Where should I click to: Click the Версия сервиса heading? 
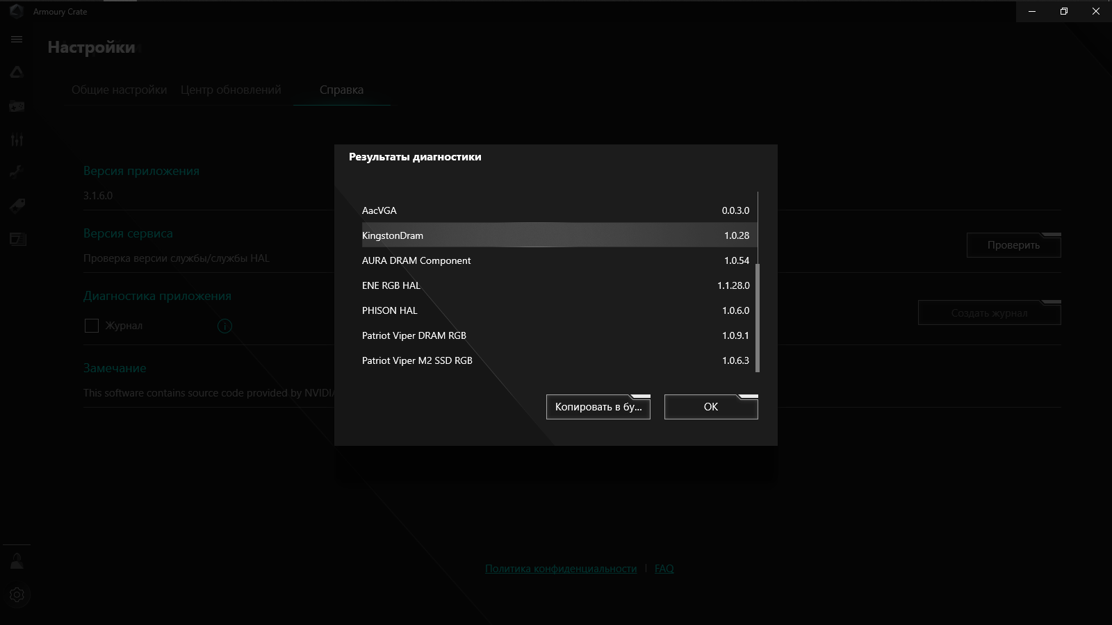click(x=128, y=233)
